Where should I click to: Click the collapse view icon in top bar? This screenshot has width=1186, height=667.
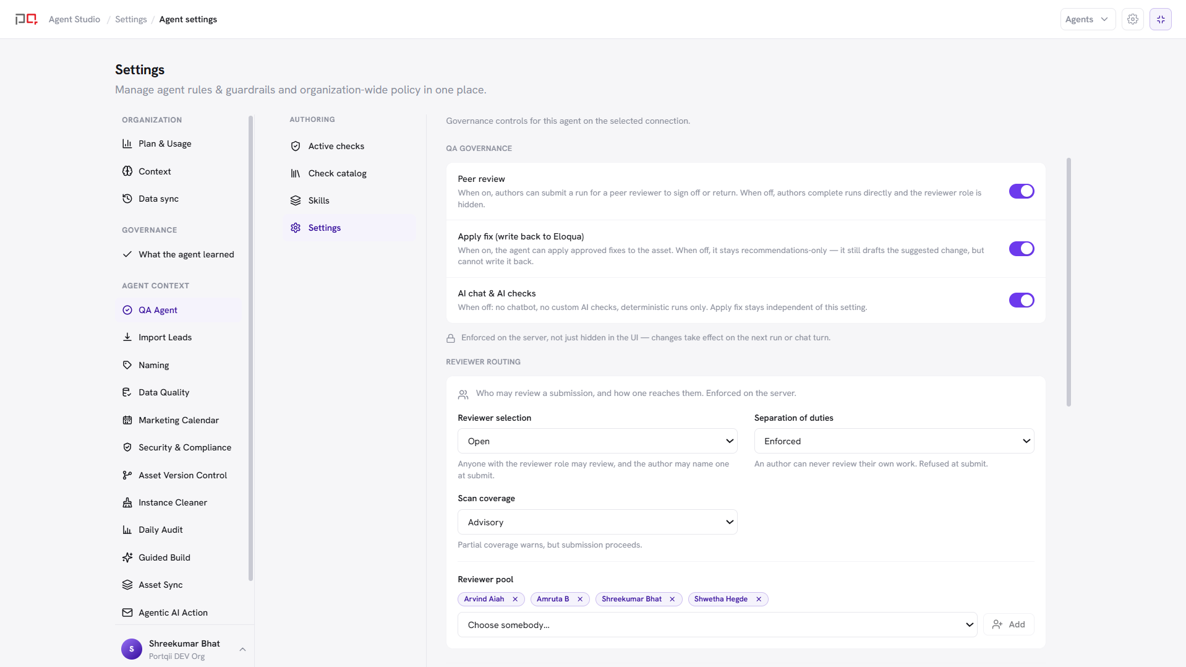1161,19
